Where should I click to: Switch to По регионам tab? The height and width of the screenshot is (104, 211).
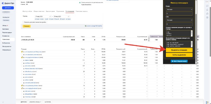coord(60,11)
